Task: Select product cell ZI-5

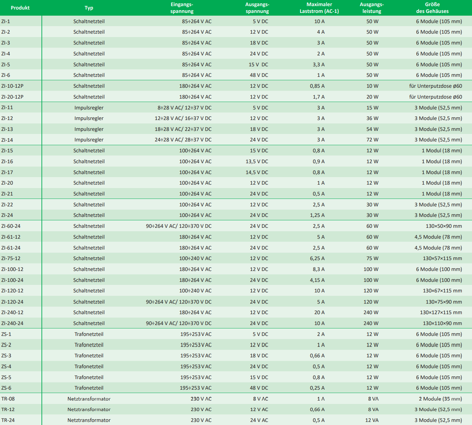Action: click(x=6, y=65)
